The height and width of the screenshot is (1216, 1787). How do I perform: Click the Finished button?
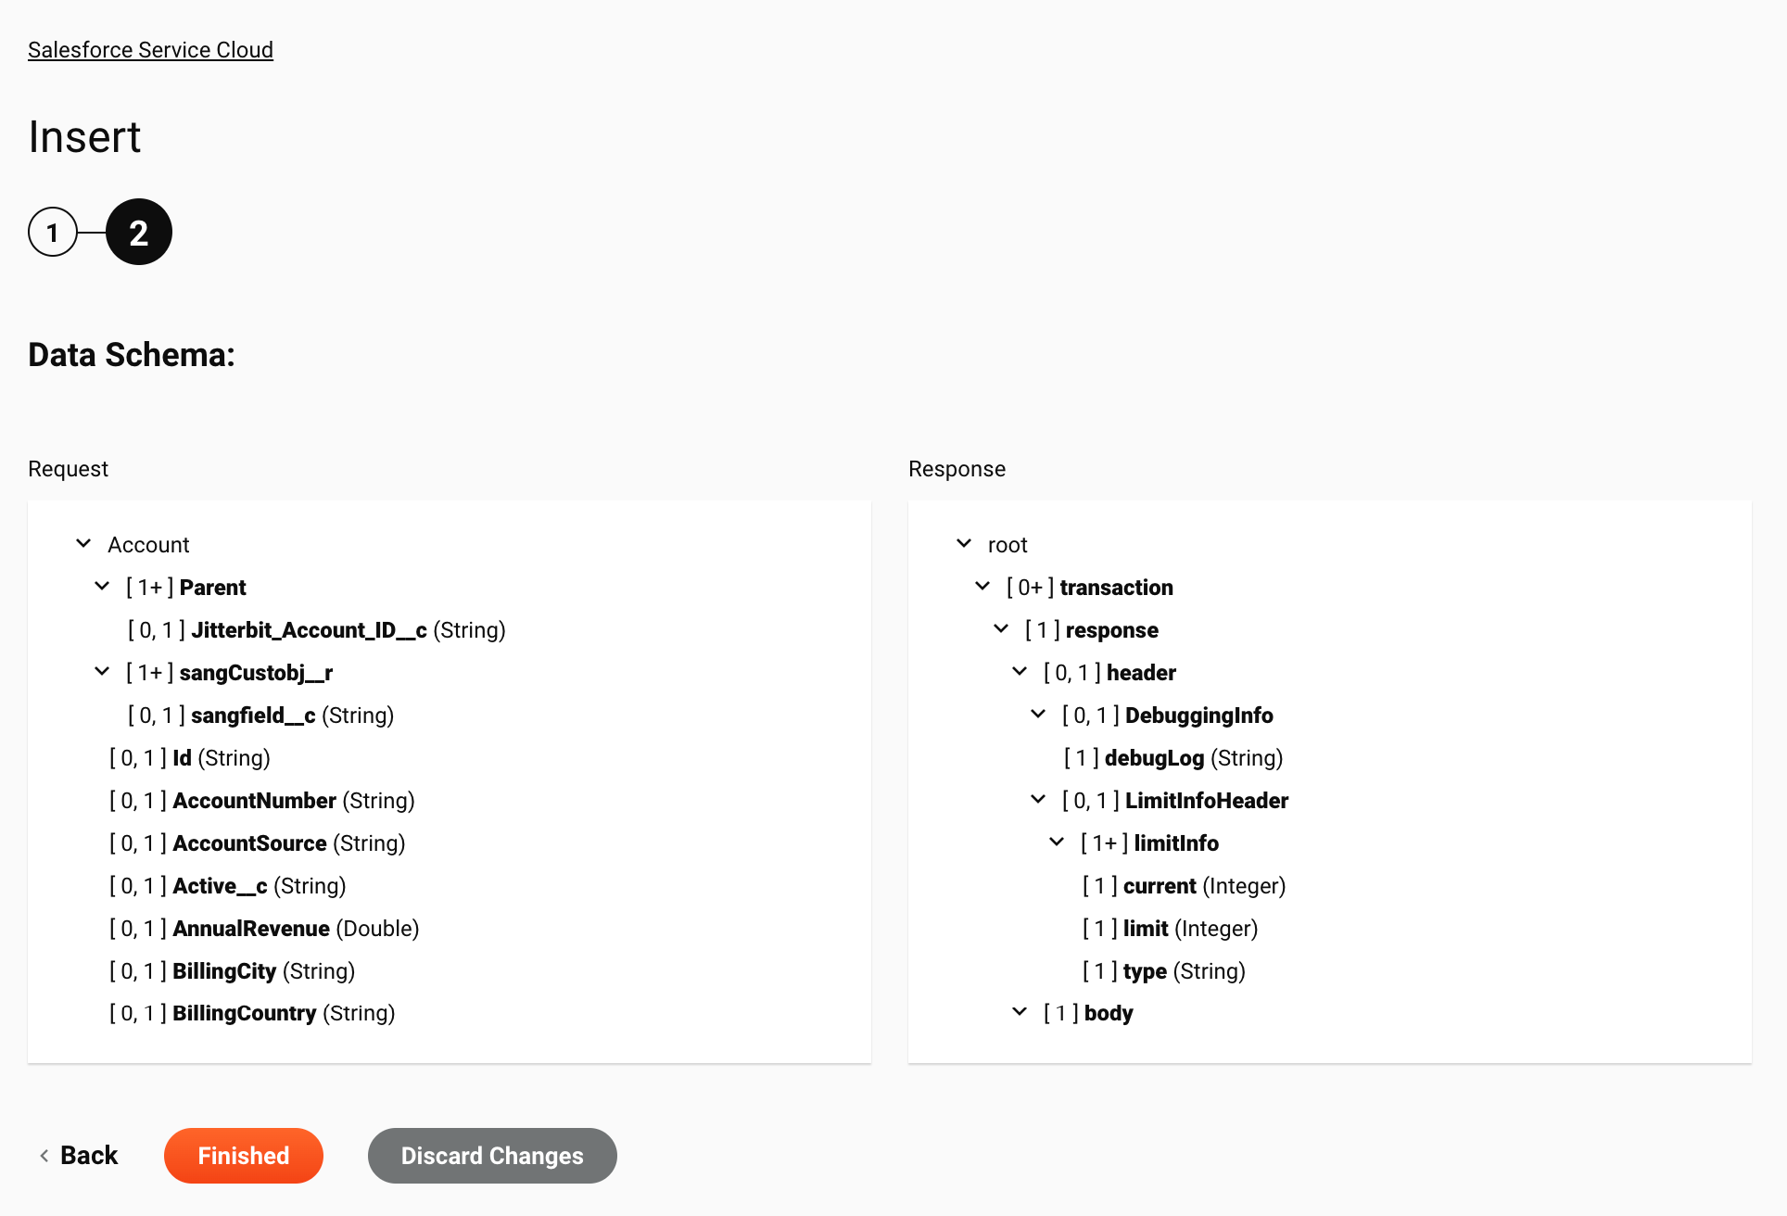point(243,1155)
